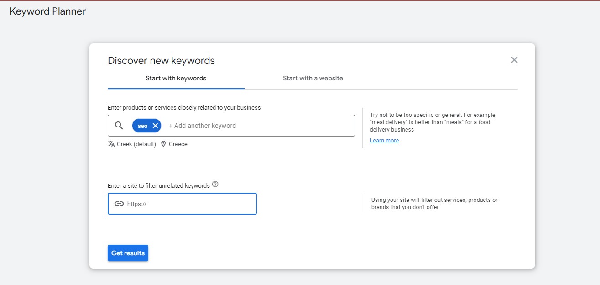Click the magnifier icon in keyword field
This screenshot has width=600, height=285.
[x=119, y=126]
